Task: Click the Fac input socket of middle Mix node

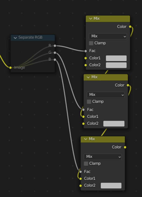Action: click(83, 110)
